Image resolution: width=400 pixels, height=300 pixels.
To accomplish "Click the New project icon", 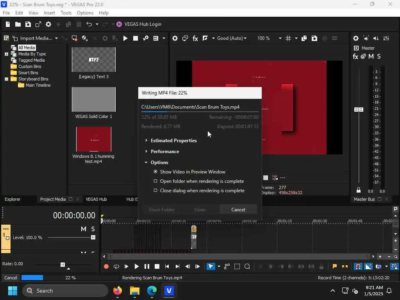I will point(8,24).
